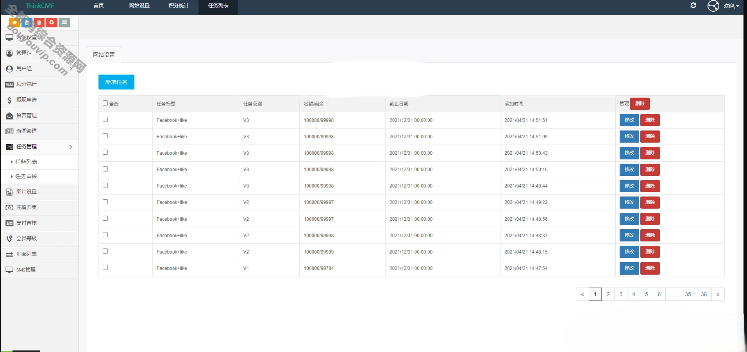
Task: Click the 任务管理 tasks icon in sidebar
Action: pos(9,147)
